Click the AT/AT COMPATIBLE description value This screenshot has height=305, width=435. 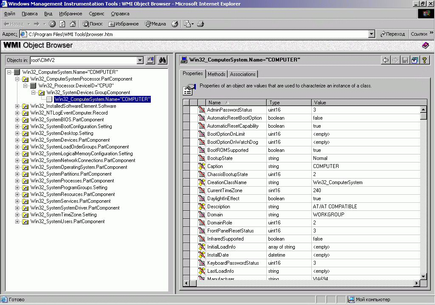[x=335, y=207]
